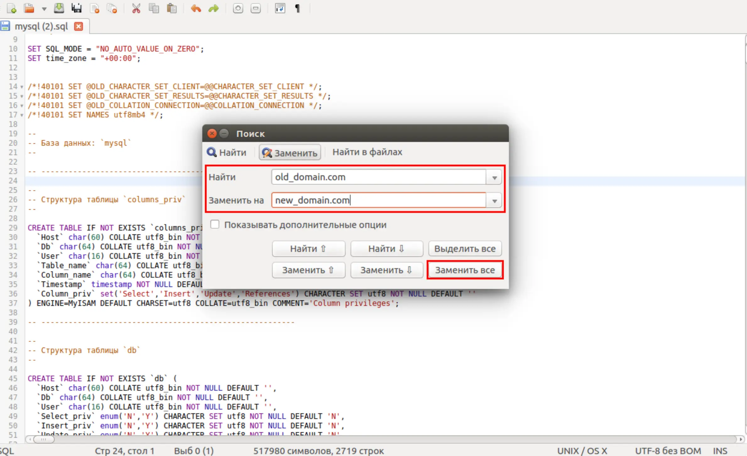This screenshot has width=747, height=456.
Task: Enable Показывать дополнительные опции checkbox
Action: [x=215, y=225]
